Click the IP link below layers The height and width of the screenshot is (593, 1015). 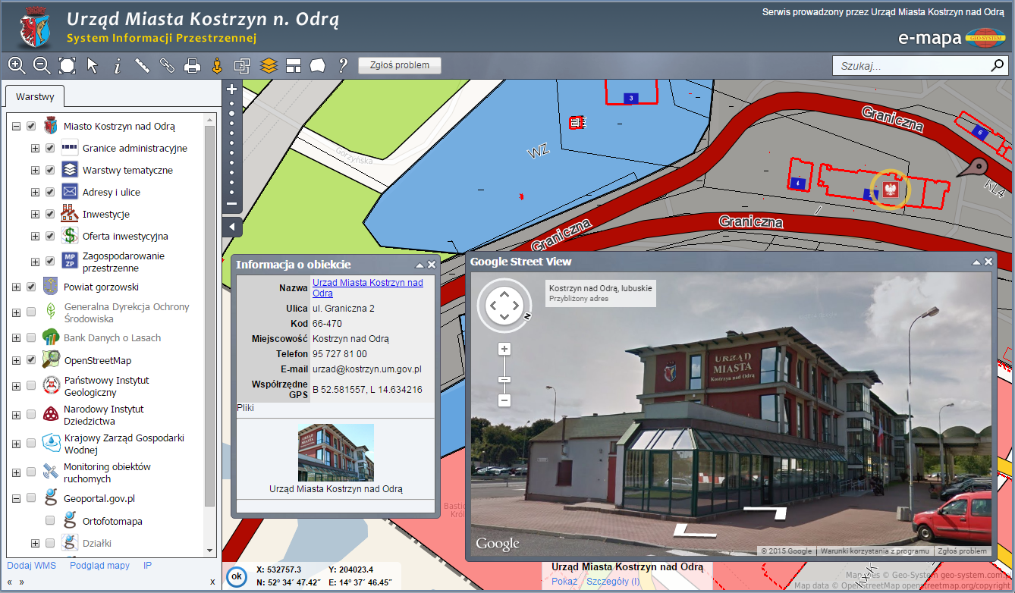(x=148, y=566)
